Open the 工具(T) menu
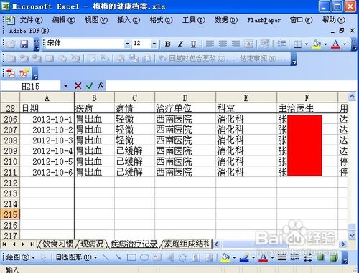Screen dimensions: 359x273 [x=194, y=20]
